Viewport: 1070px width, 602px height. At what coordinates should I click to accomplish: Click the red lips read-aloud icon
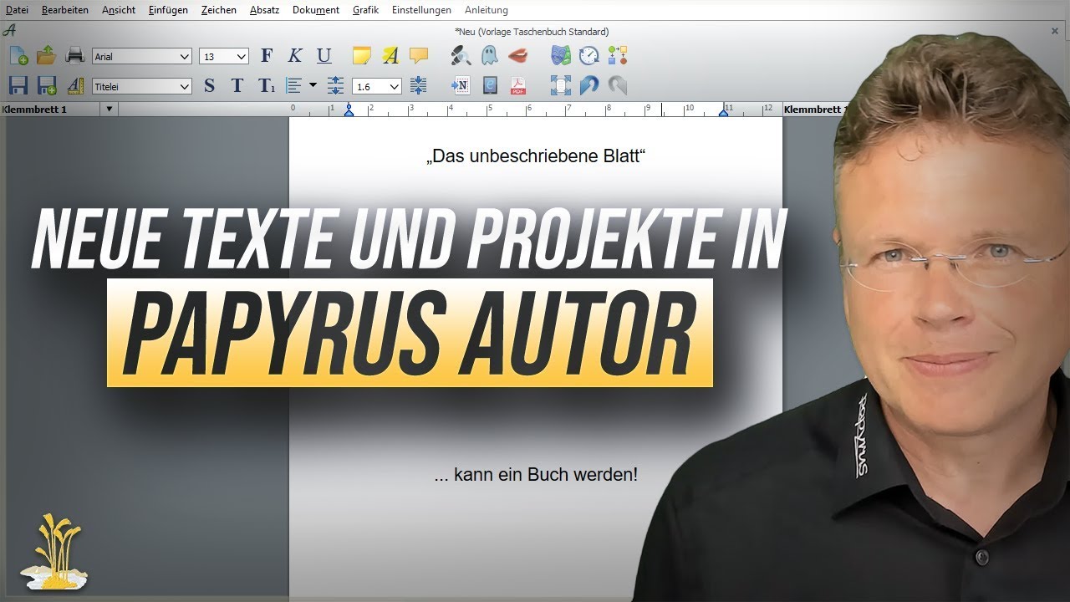pyautogui.click(x=518, y=56)
